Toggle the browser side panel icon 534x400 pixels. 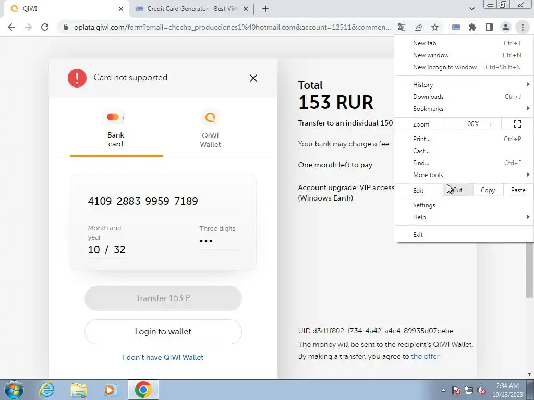click(489, 27)
